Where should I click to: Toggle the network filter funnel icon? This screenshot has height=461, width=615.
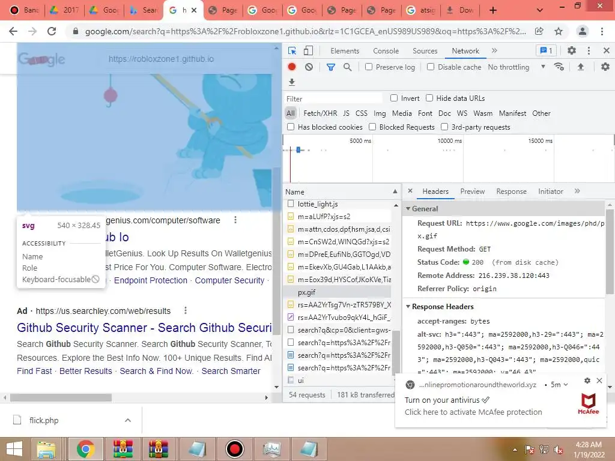[331, 67]
